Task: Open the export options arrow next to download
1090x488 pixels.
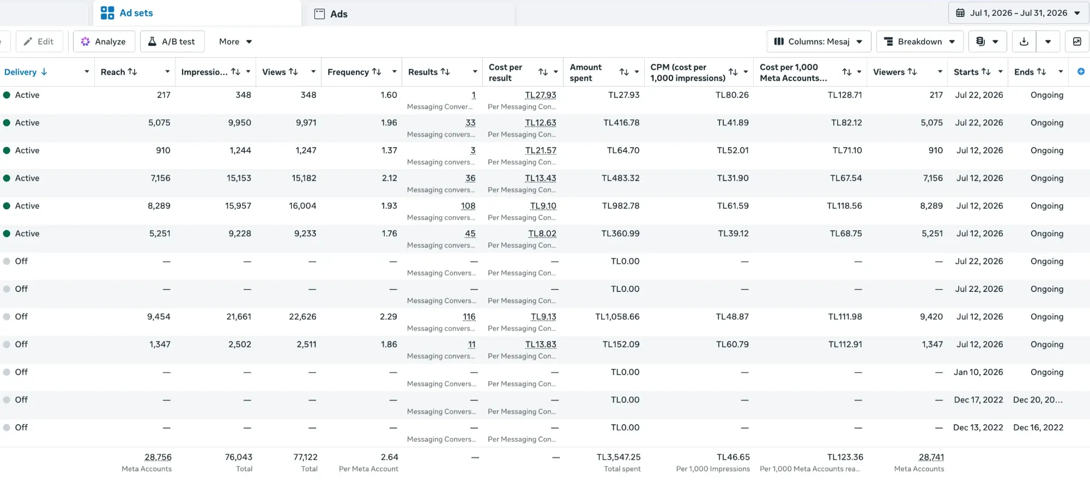Action: 1048,41
